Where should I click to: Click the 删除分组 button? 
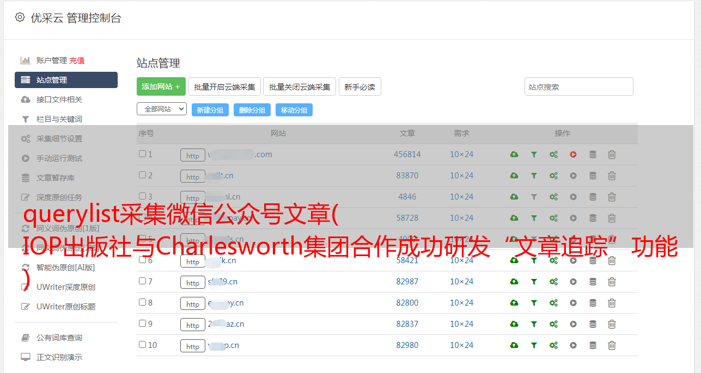click(x=252, y=110)
